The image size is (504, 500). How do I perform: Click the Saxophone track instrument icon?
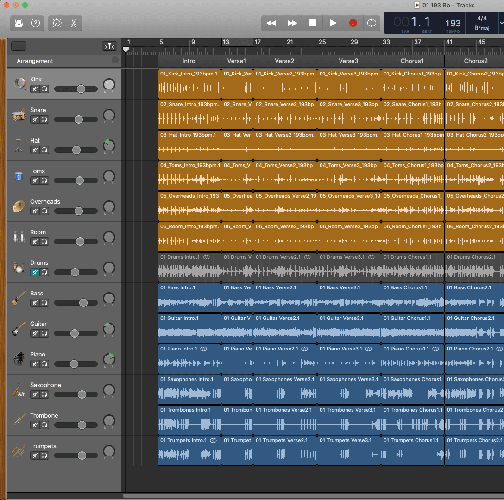pos(19,390)
